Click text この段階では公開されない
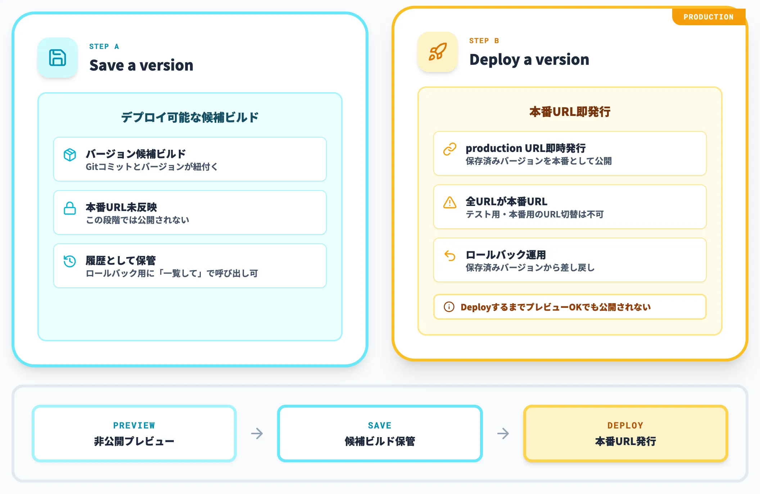The height and width of the screenshot is (494, 760). (137, 220)
